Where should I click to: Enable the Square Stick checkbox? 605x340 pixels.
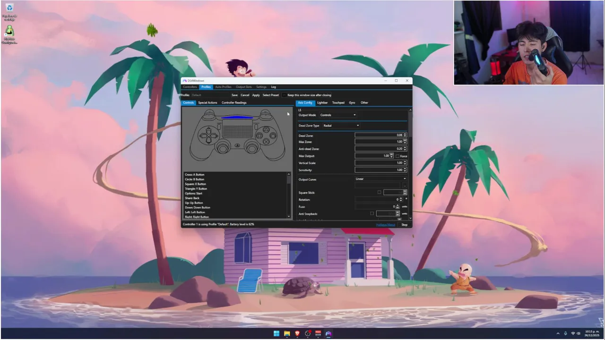pos(379,192)
